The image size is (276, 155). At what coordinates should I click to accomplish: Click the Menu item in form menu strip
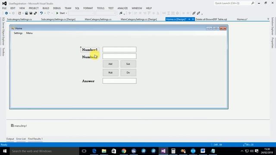click(x=29, y=33)
